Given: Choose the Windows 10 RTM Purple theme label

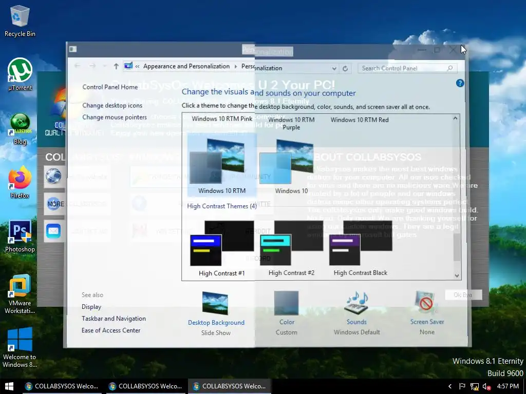Looking at the screenshot, I should coord(291,123).
